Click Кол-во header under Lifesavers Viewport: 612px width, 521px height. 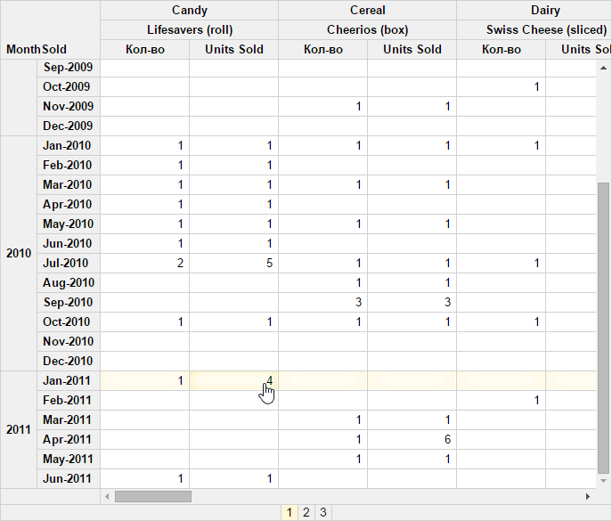click(x=145, y=50)
